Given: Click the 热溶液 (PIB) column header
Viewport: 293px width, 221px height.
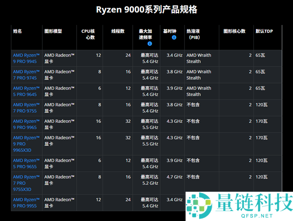Looking at the screenshot, I should (193, 34).
